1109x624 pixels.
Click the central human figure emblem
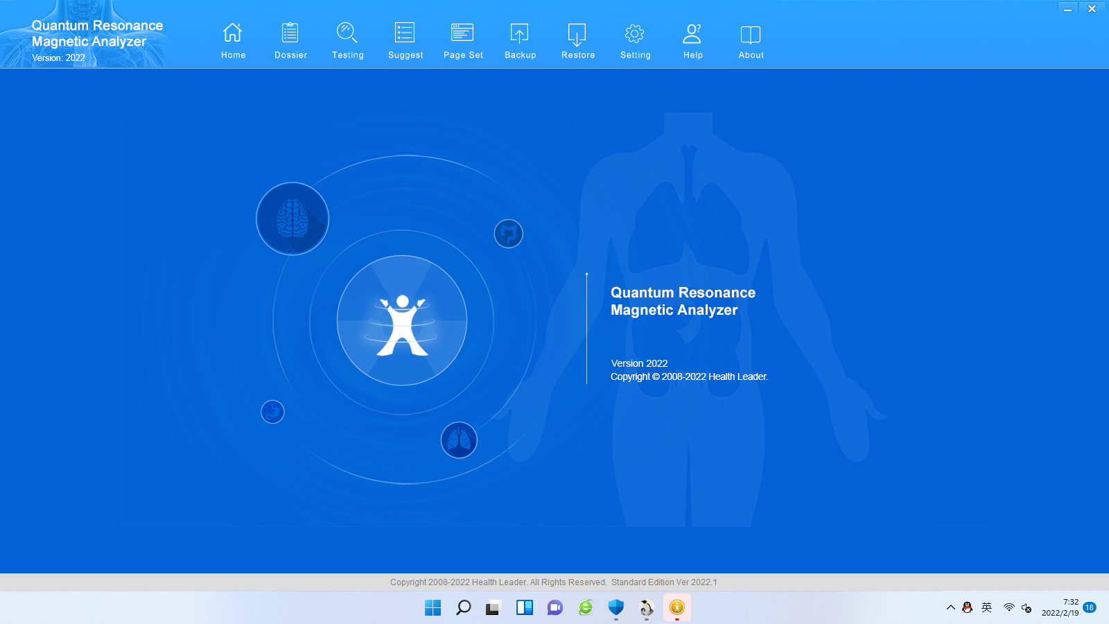click(x=402, y=320)
